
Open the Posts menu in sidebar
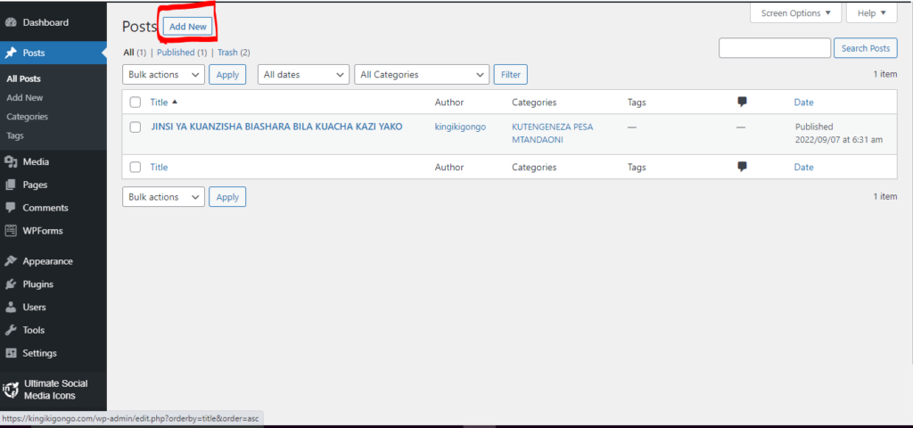53,53
